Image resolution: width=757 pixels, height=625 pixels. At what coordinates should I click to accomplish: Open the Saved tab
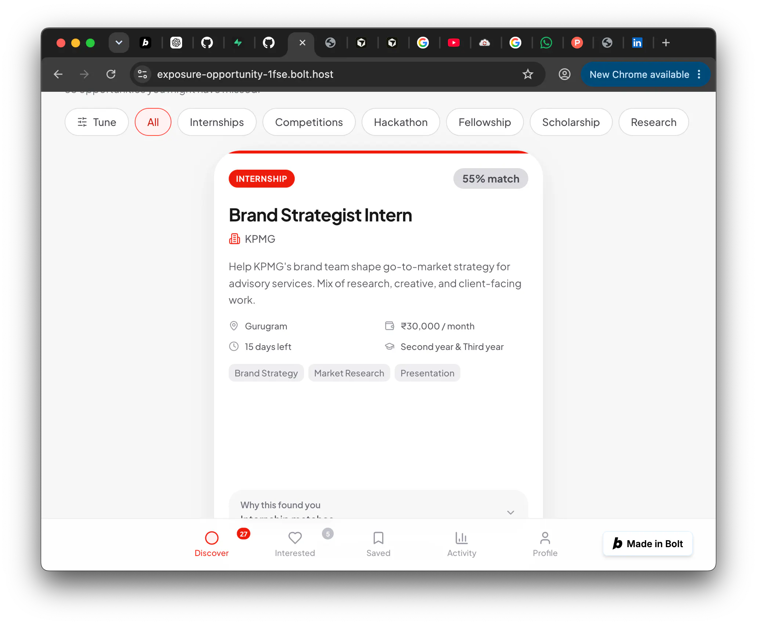pos(378,544)
